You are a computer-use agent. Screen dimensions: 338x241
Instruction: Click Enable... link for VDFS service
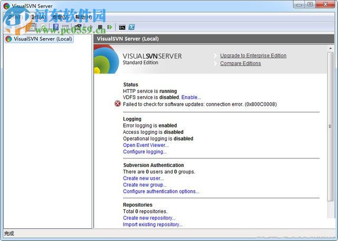191,97
